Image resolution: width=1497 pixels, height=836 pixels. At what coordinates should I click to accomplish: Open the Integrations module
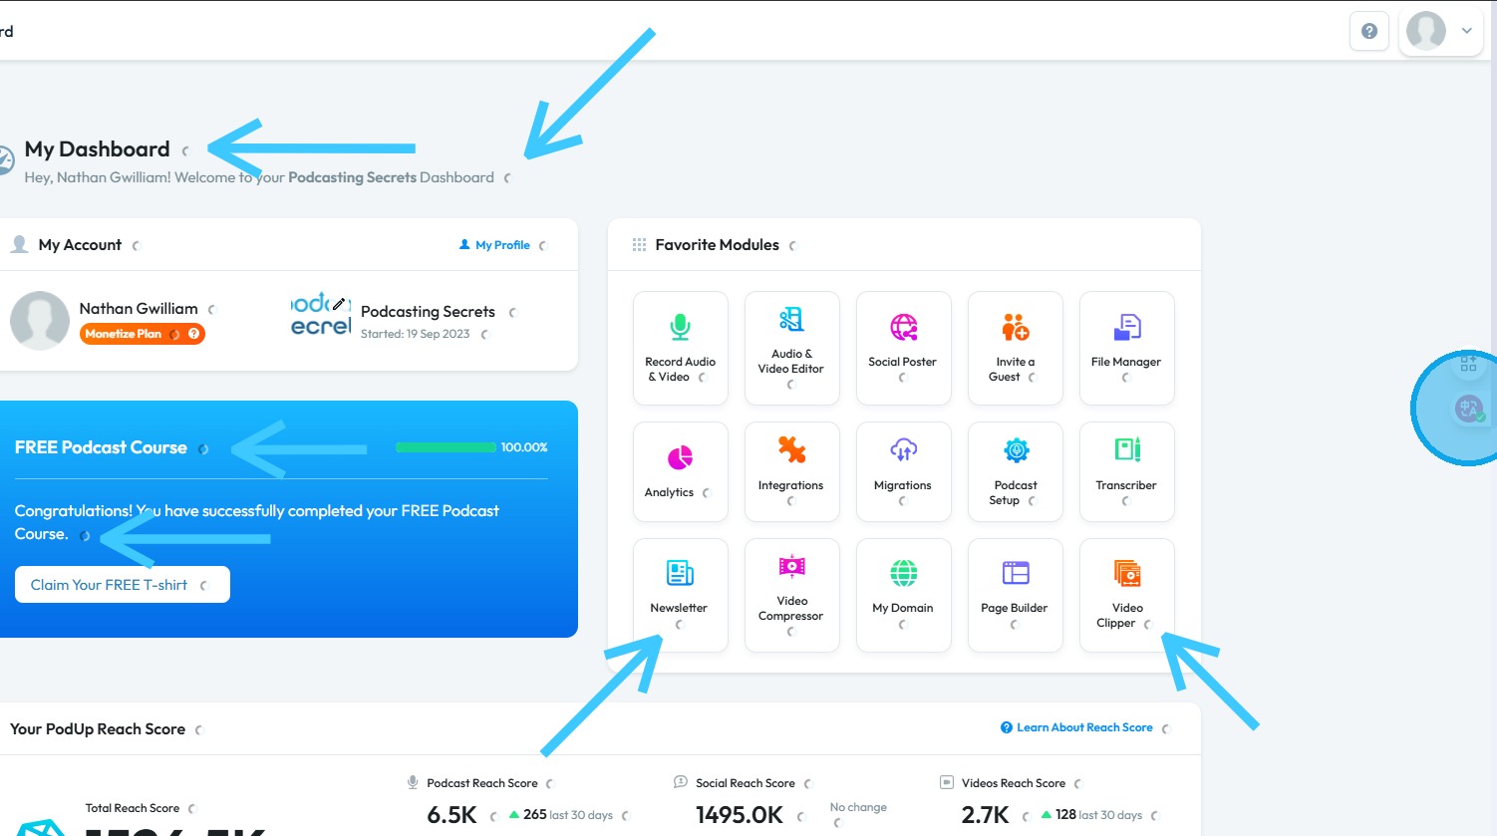coord(791,471)
